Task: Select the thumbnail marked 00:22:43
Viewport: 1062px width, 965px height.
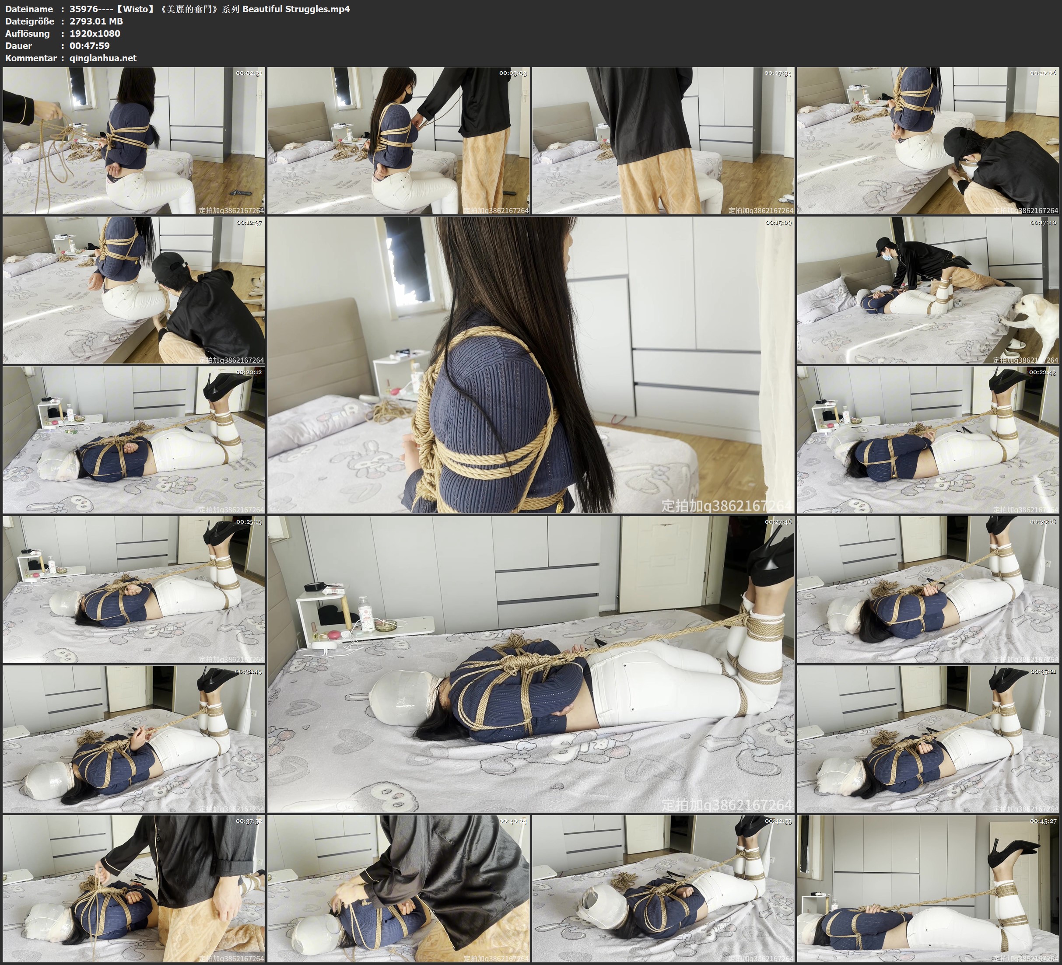Action: click(x=928, y=440)
